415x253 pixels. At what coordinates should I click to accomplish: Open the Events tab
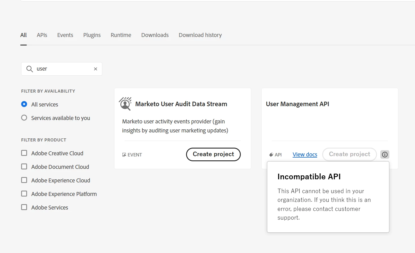pos(65,35)
